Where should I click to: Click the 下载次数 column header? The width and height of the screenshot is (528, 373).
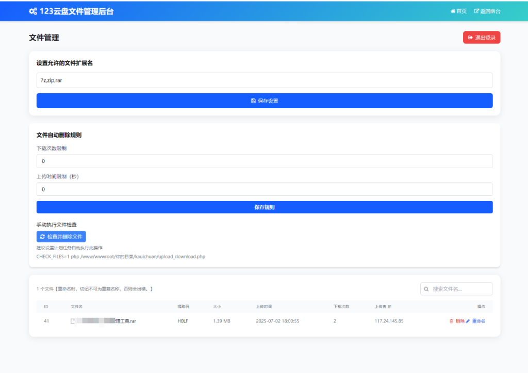(x=341, y=307)
